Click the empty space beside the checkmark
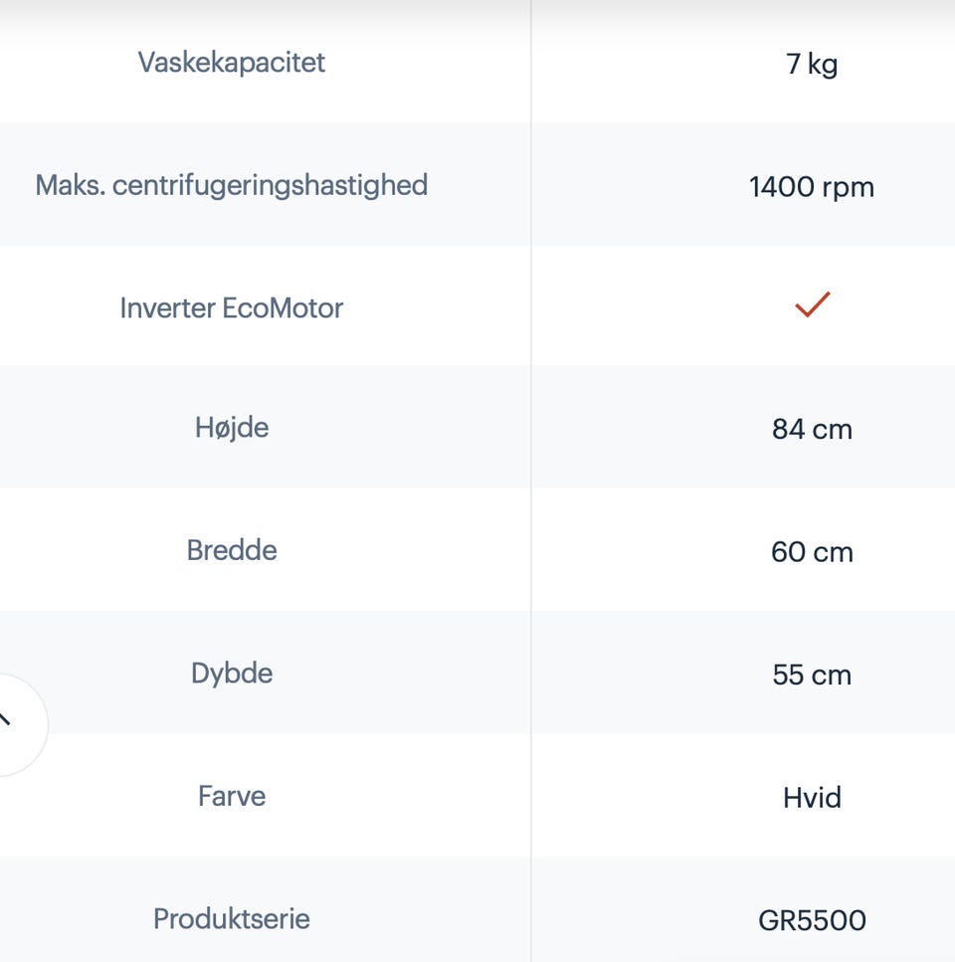The width and height of the screenshot is (955, 962). click(674, 305)
